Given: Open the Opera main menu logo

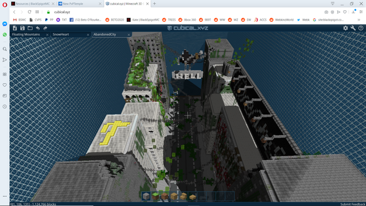Looking at the screenshot, I should click(5, 5).
